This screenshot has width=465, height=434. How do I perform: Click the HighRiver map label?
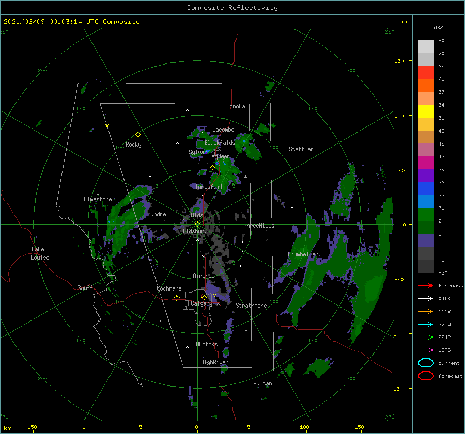[214, 362]
